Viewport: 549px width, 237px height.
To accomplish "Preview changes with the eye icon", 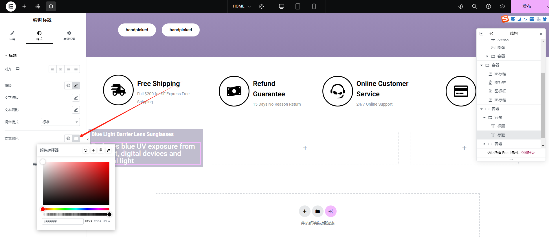I will 502,6.
